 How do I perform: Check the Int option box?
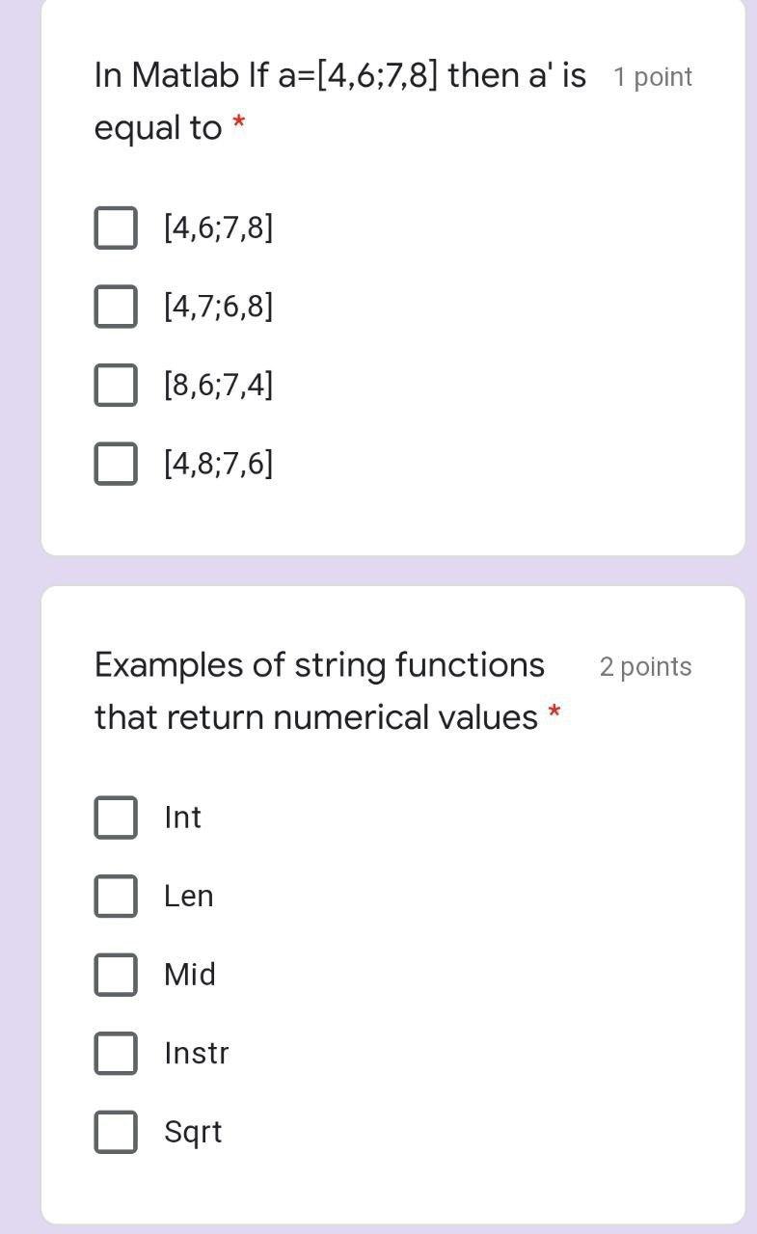(116, 818)
